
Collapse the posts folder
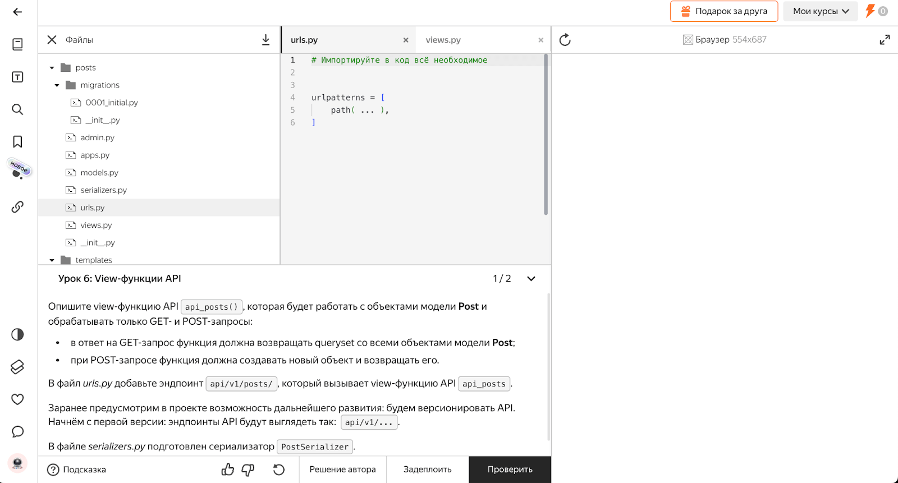52,68
